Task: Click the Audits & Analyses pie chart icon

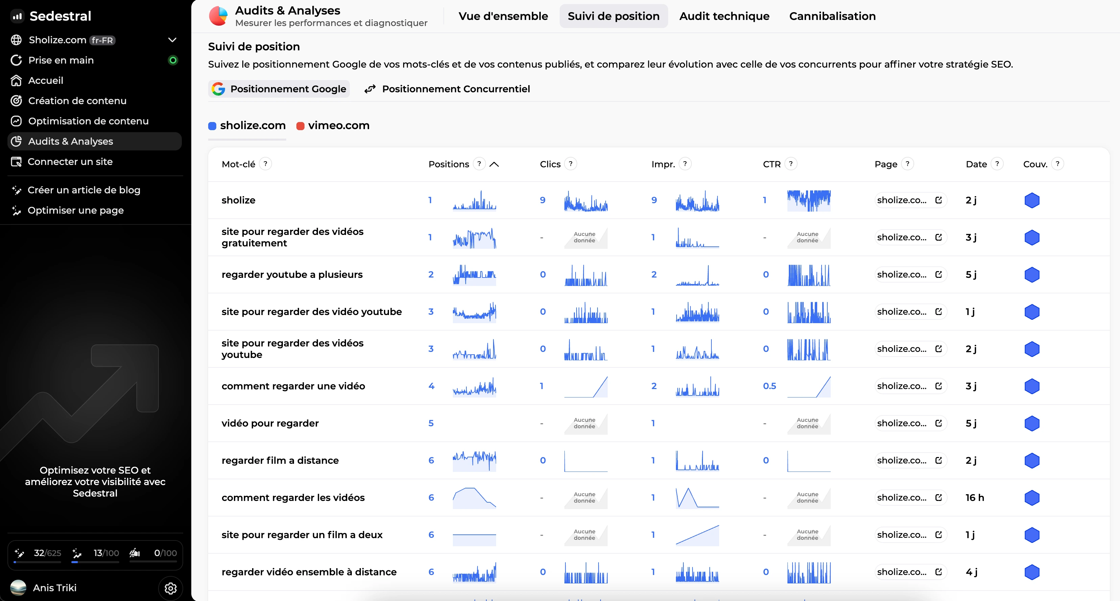Action: point(218,16)
